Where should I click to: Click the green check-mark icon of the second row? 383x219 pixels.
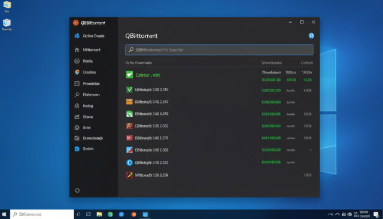129,90
